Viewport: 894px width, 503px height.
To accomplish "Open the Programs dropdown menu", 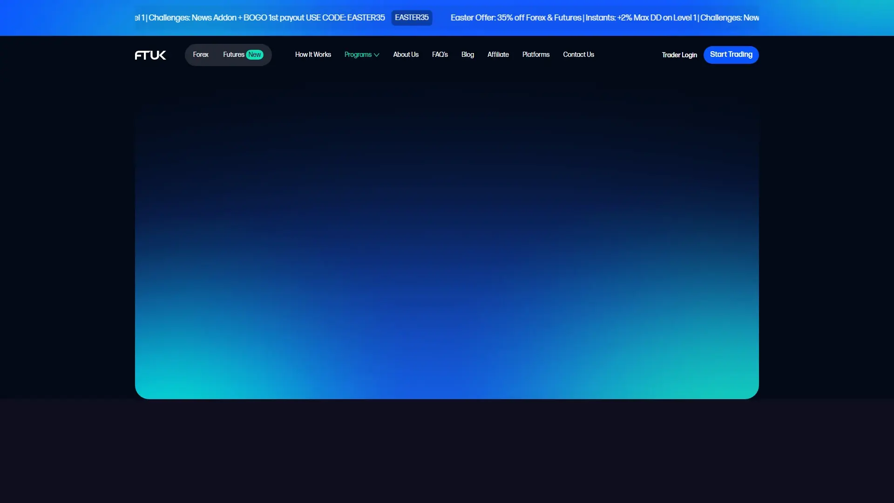I will point(359,54).
